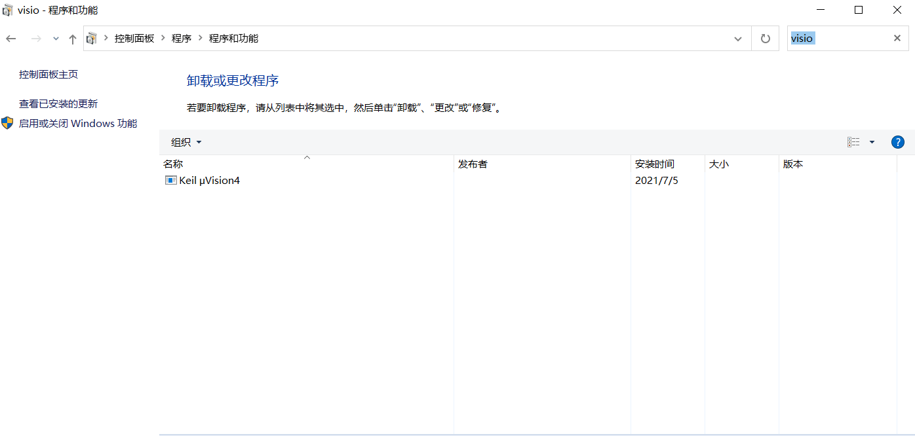Expand the chevron before 控制面板 breadcrumb
The image size is (915, 436).
click(x=106, y=38)
